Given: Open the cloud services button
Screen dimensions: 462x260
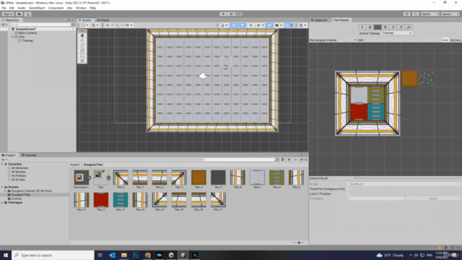Looking at the screenshot, I should tap(19, 14).
